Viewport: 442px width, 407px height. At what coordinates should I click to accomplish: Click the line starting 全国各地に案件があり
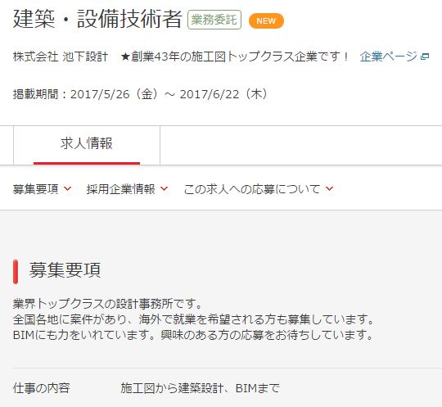coord(193,319)
